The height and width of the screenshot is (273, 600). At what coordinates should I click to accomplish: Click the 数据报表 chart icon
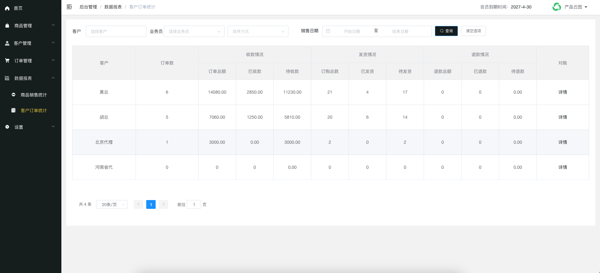coord(7,78)
